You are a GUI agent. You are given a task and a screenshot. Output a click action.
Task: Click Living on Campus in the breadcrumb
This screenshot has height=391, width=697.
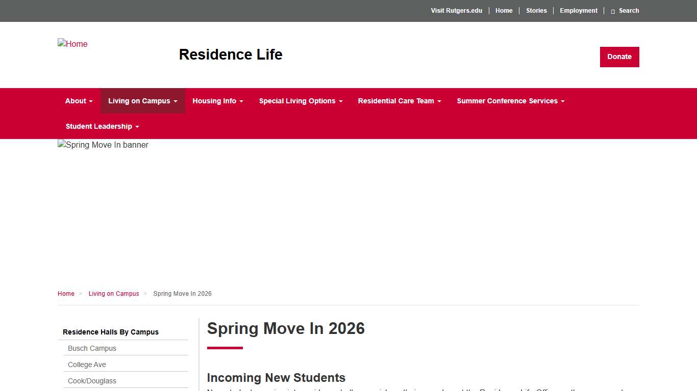coord(114,294)
